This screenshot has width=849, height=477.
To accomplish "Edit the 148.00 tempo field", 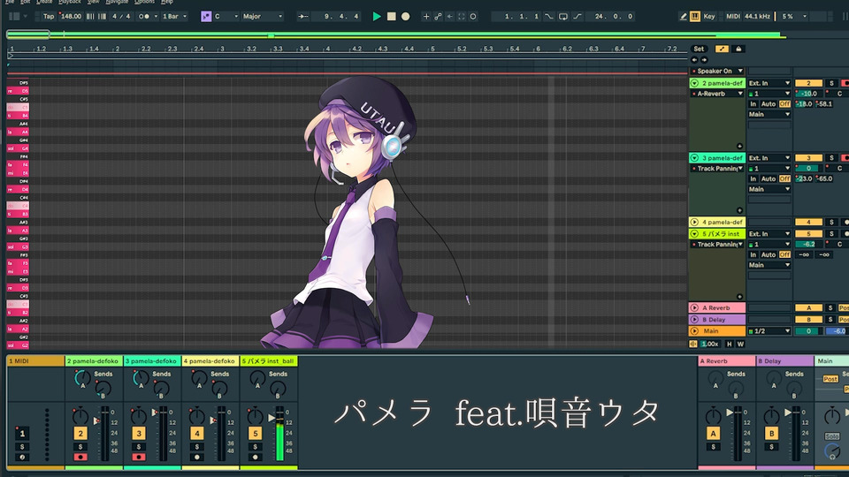I will (71, 16).
